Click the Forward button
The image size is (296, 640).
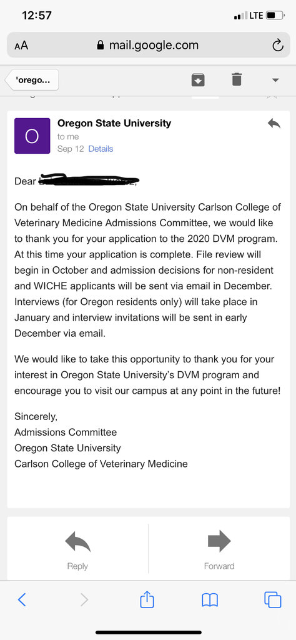(x=219, y=549)
